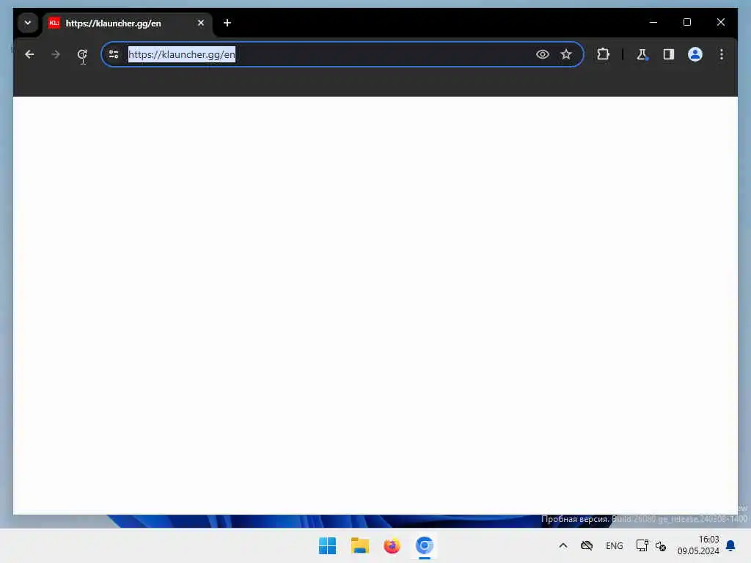Reload the current page
Image resolution: width=751 pixels, height=563 pixels.
[82, 54]
